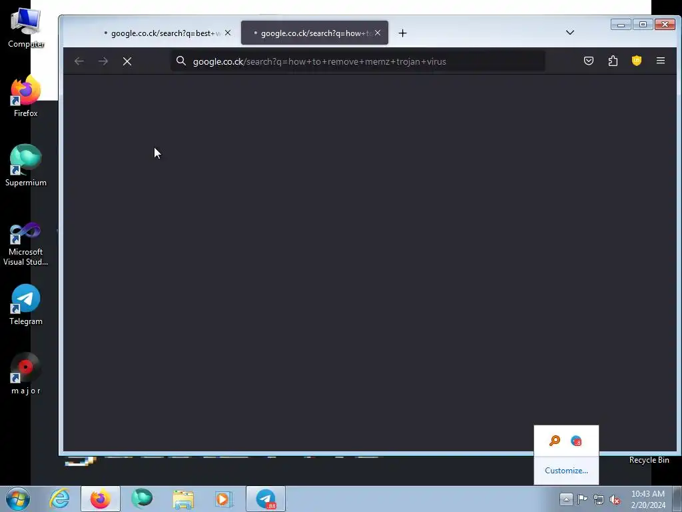Open the uBlock Origin shield icon

[637, 61]
